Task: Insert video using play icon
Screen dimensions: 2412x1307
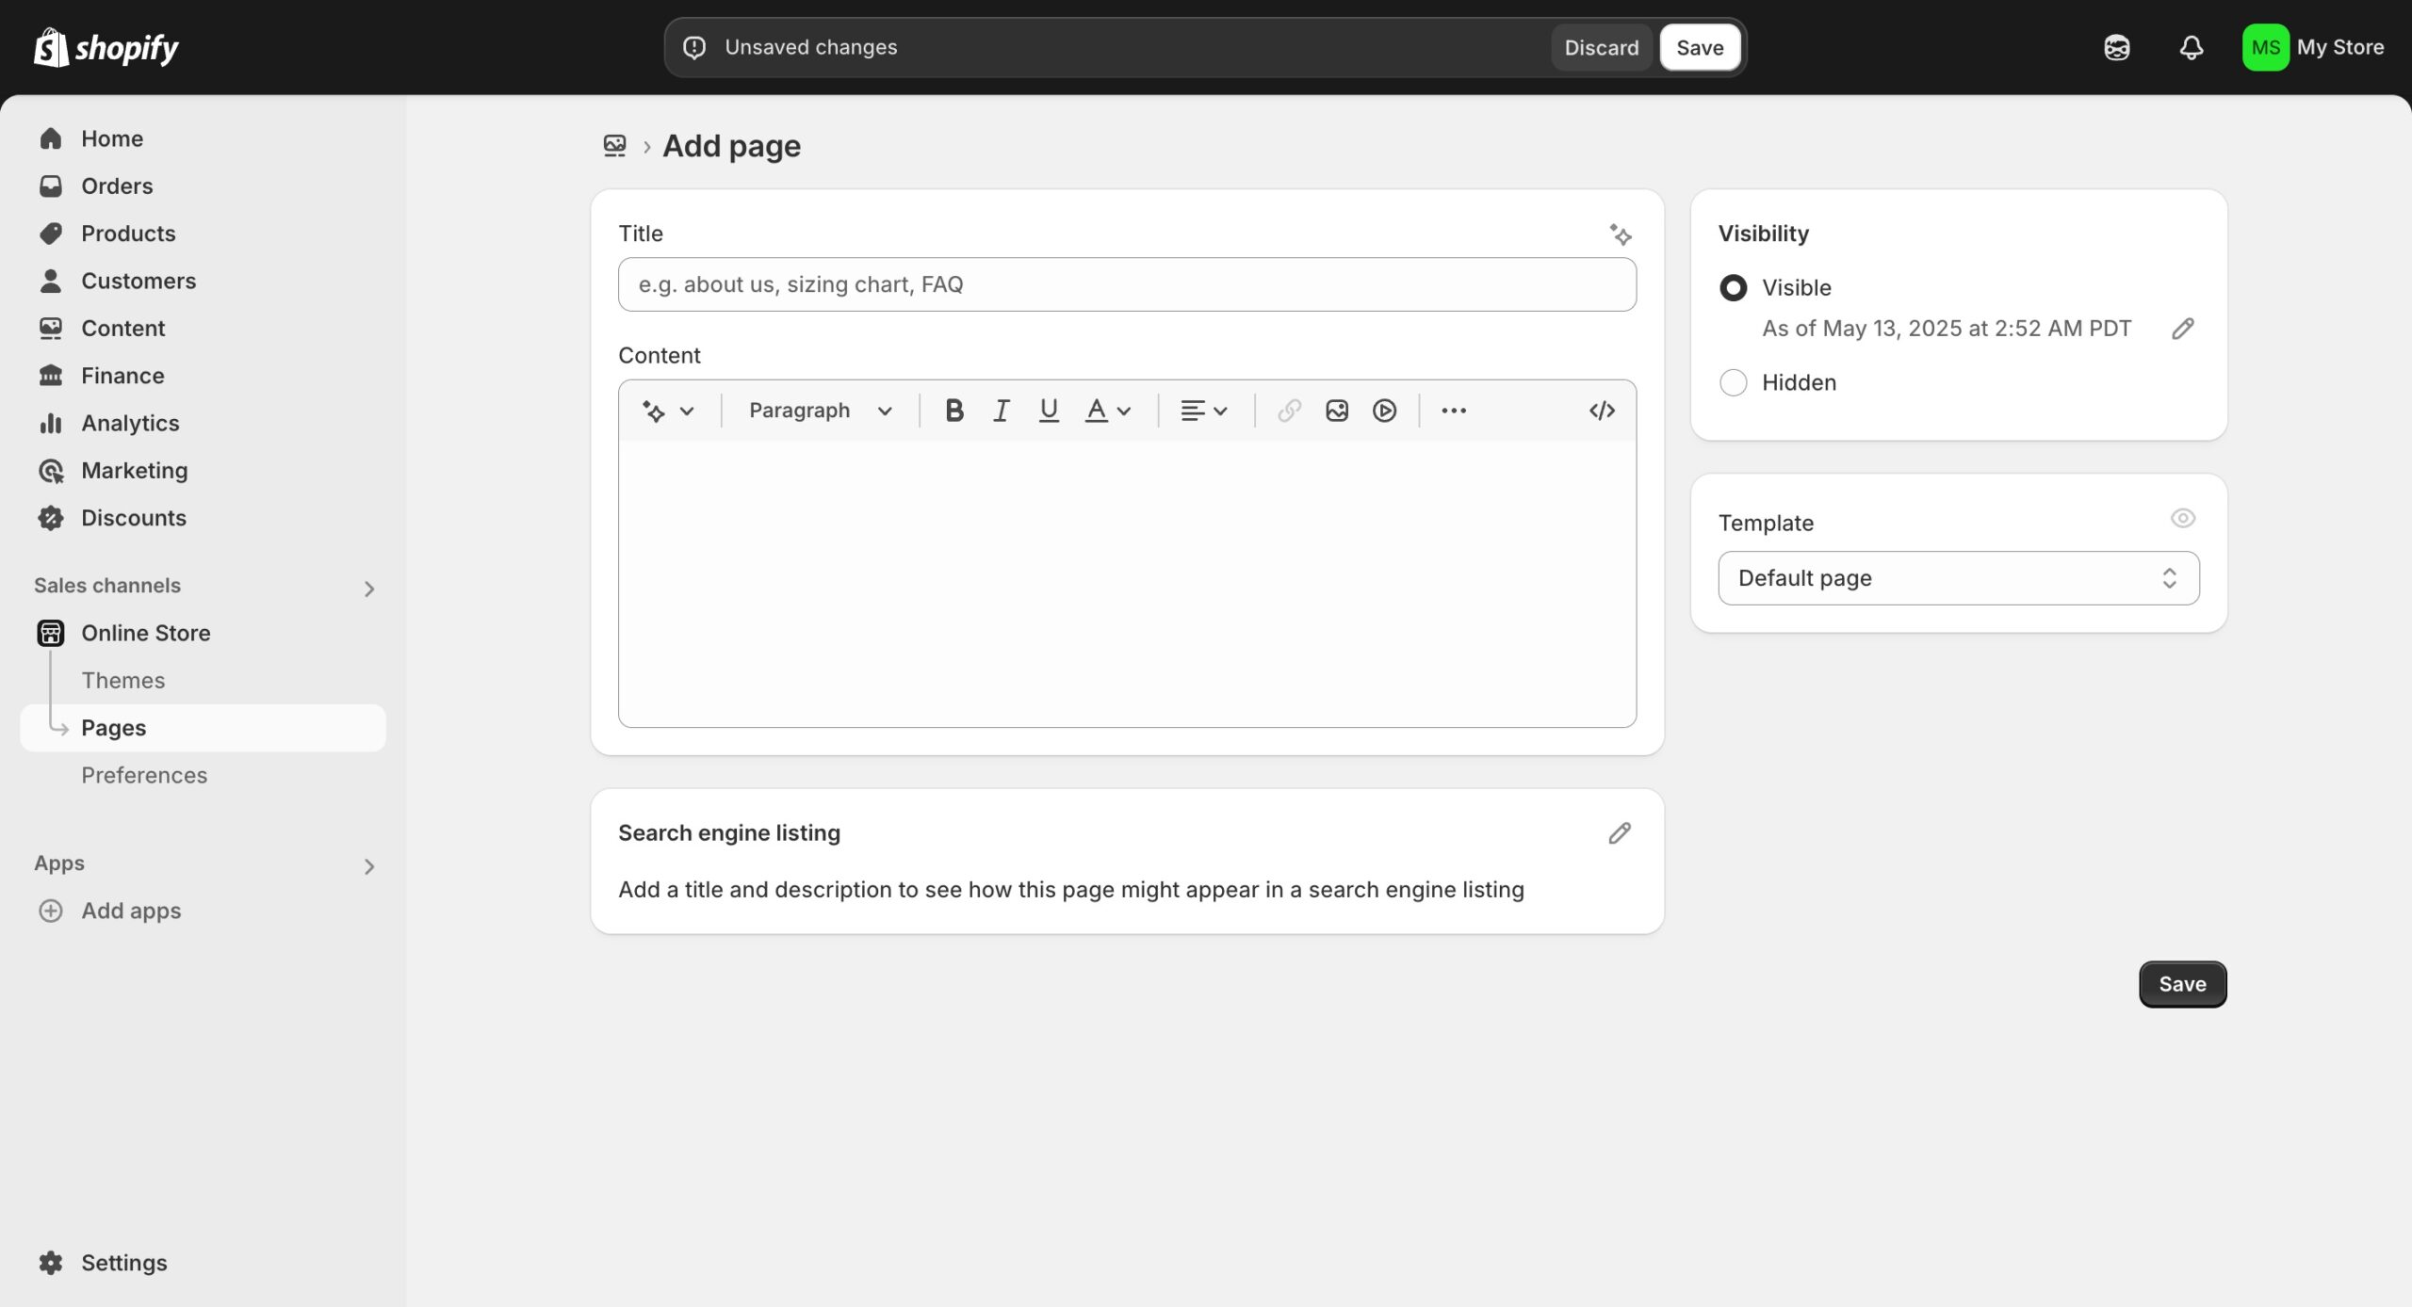Action: [1384, 411]
